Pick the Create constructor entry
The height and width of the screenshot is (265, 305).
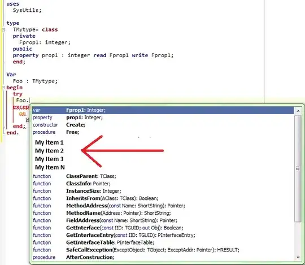(163, 125)
